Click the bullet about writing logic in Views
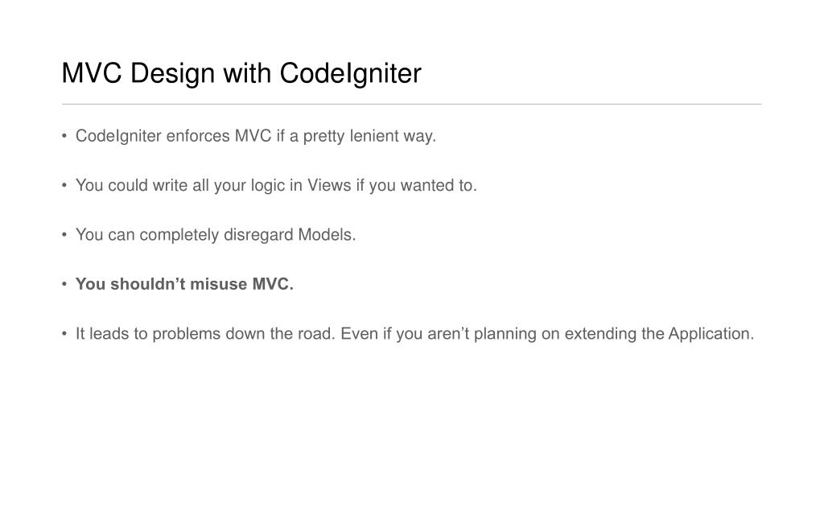This screenshot has height=515, width=824. (x=277, y=186)
